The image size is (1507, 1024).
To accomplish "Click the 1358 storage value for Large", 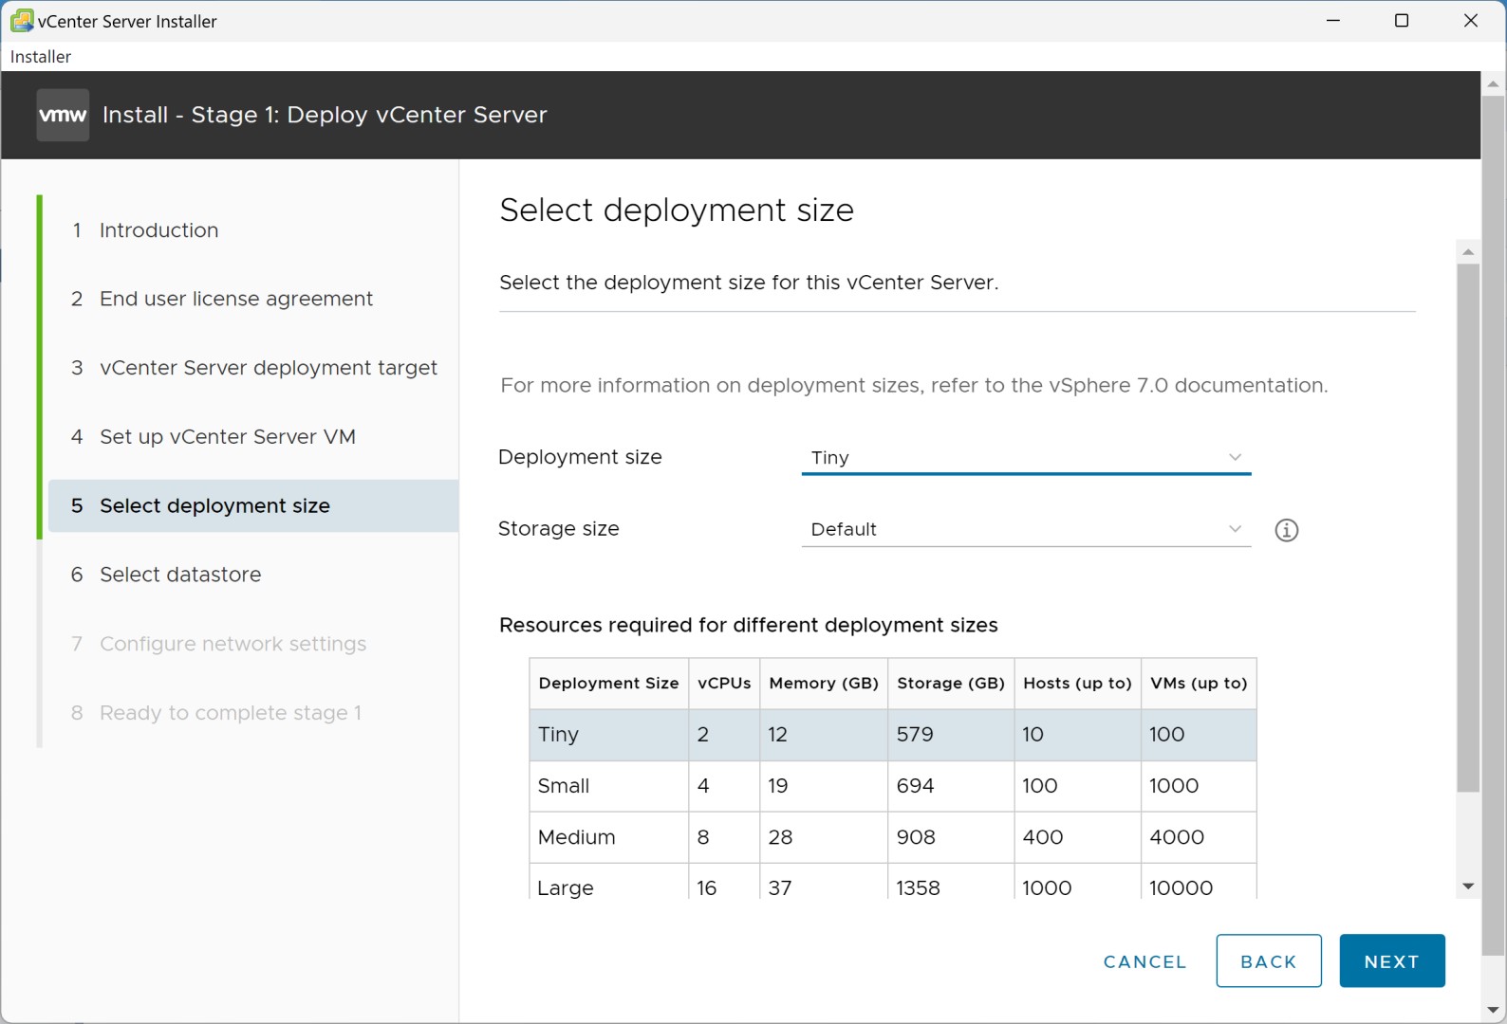I will point(918,888).
